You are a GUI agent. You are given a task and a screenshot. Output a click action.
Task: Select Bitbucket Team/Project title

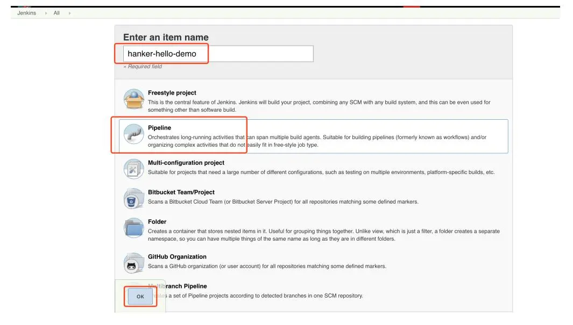point(181,192)
